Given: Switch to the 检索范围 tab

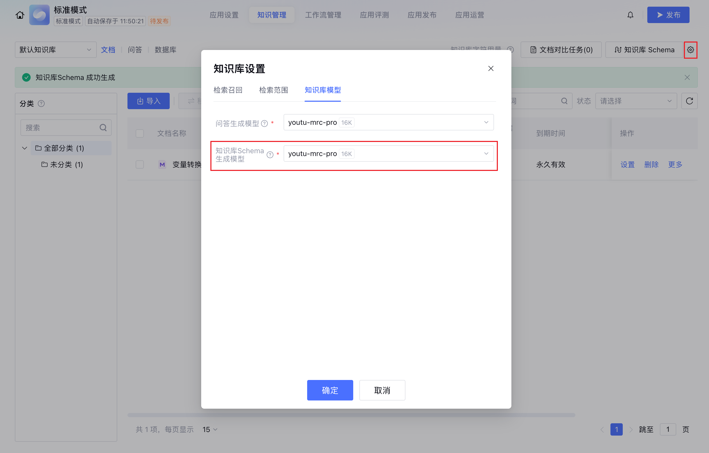Looking at the screenshot, I should tap(273, 90).
